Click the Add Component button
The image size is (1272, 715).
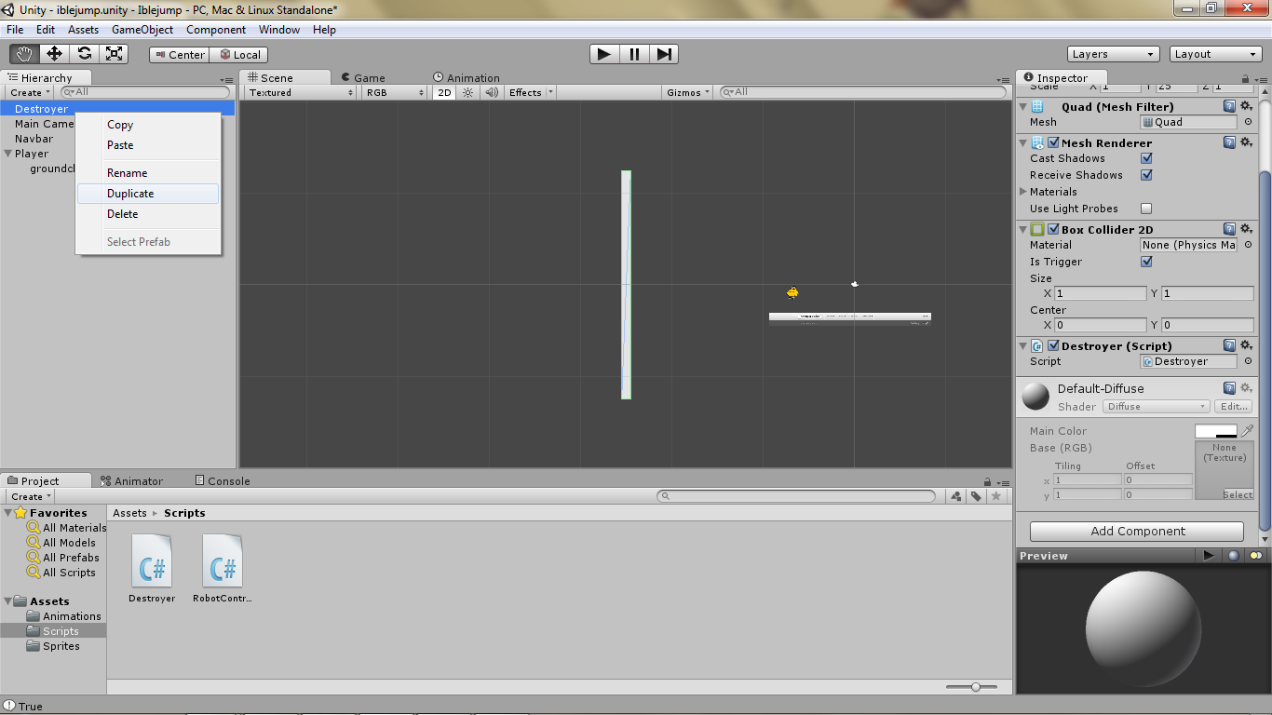(x=1137, y=532)
